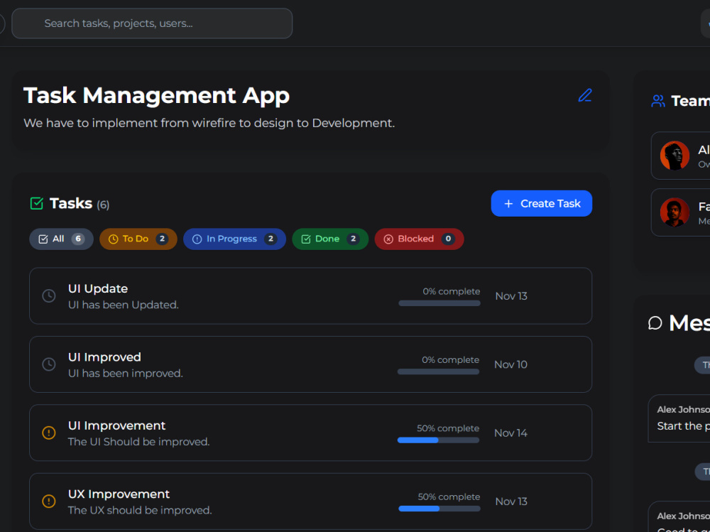Click the 'Start the p' Alex Johnson message
The image size is (710, 532).
click(x=683, y=426)
